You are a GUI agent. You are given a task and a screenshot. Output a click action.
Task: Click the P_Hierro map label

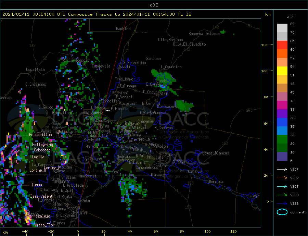pyautogui.click(x=119, y=109)
